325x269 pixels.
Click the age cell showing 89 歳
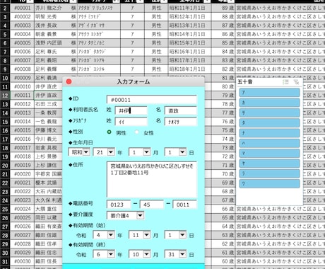tap(223, 8)
